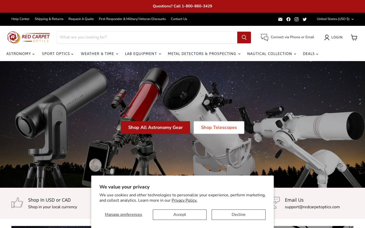The height and width of the screenshot is (228, 365).
Task: Click LOGIN text link
Action: pos(337,37)
